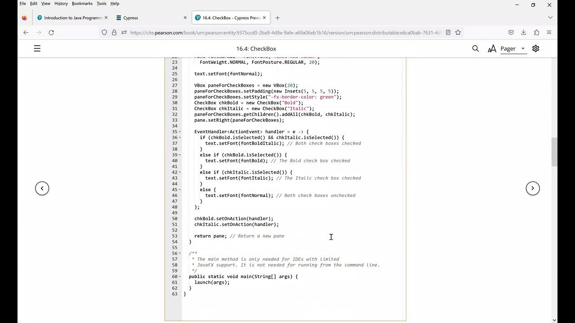
Task: Click 'pane.setRight(paneForCheckBoxes);' line
Action: [239, 120]
